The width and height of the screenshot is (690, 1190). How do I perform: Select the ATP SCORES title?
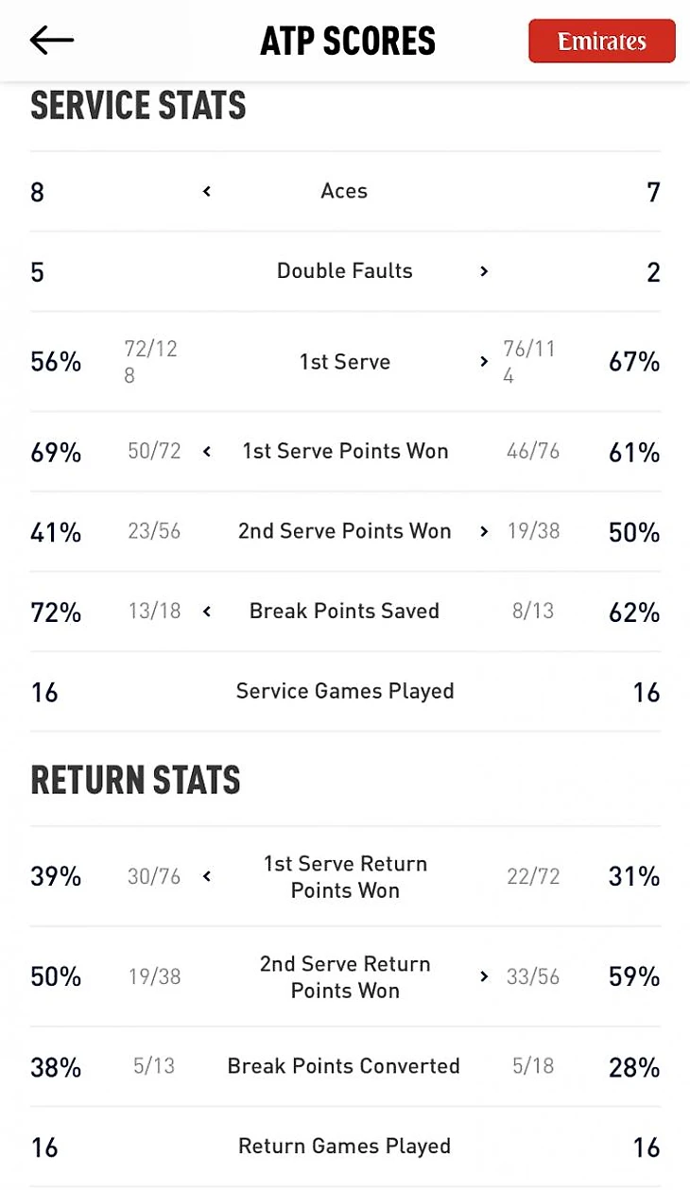(x=348, y=42)
